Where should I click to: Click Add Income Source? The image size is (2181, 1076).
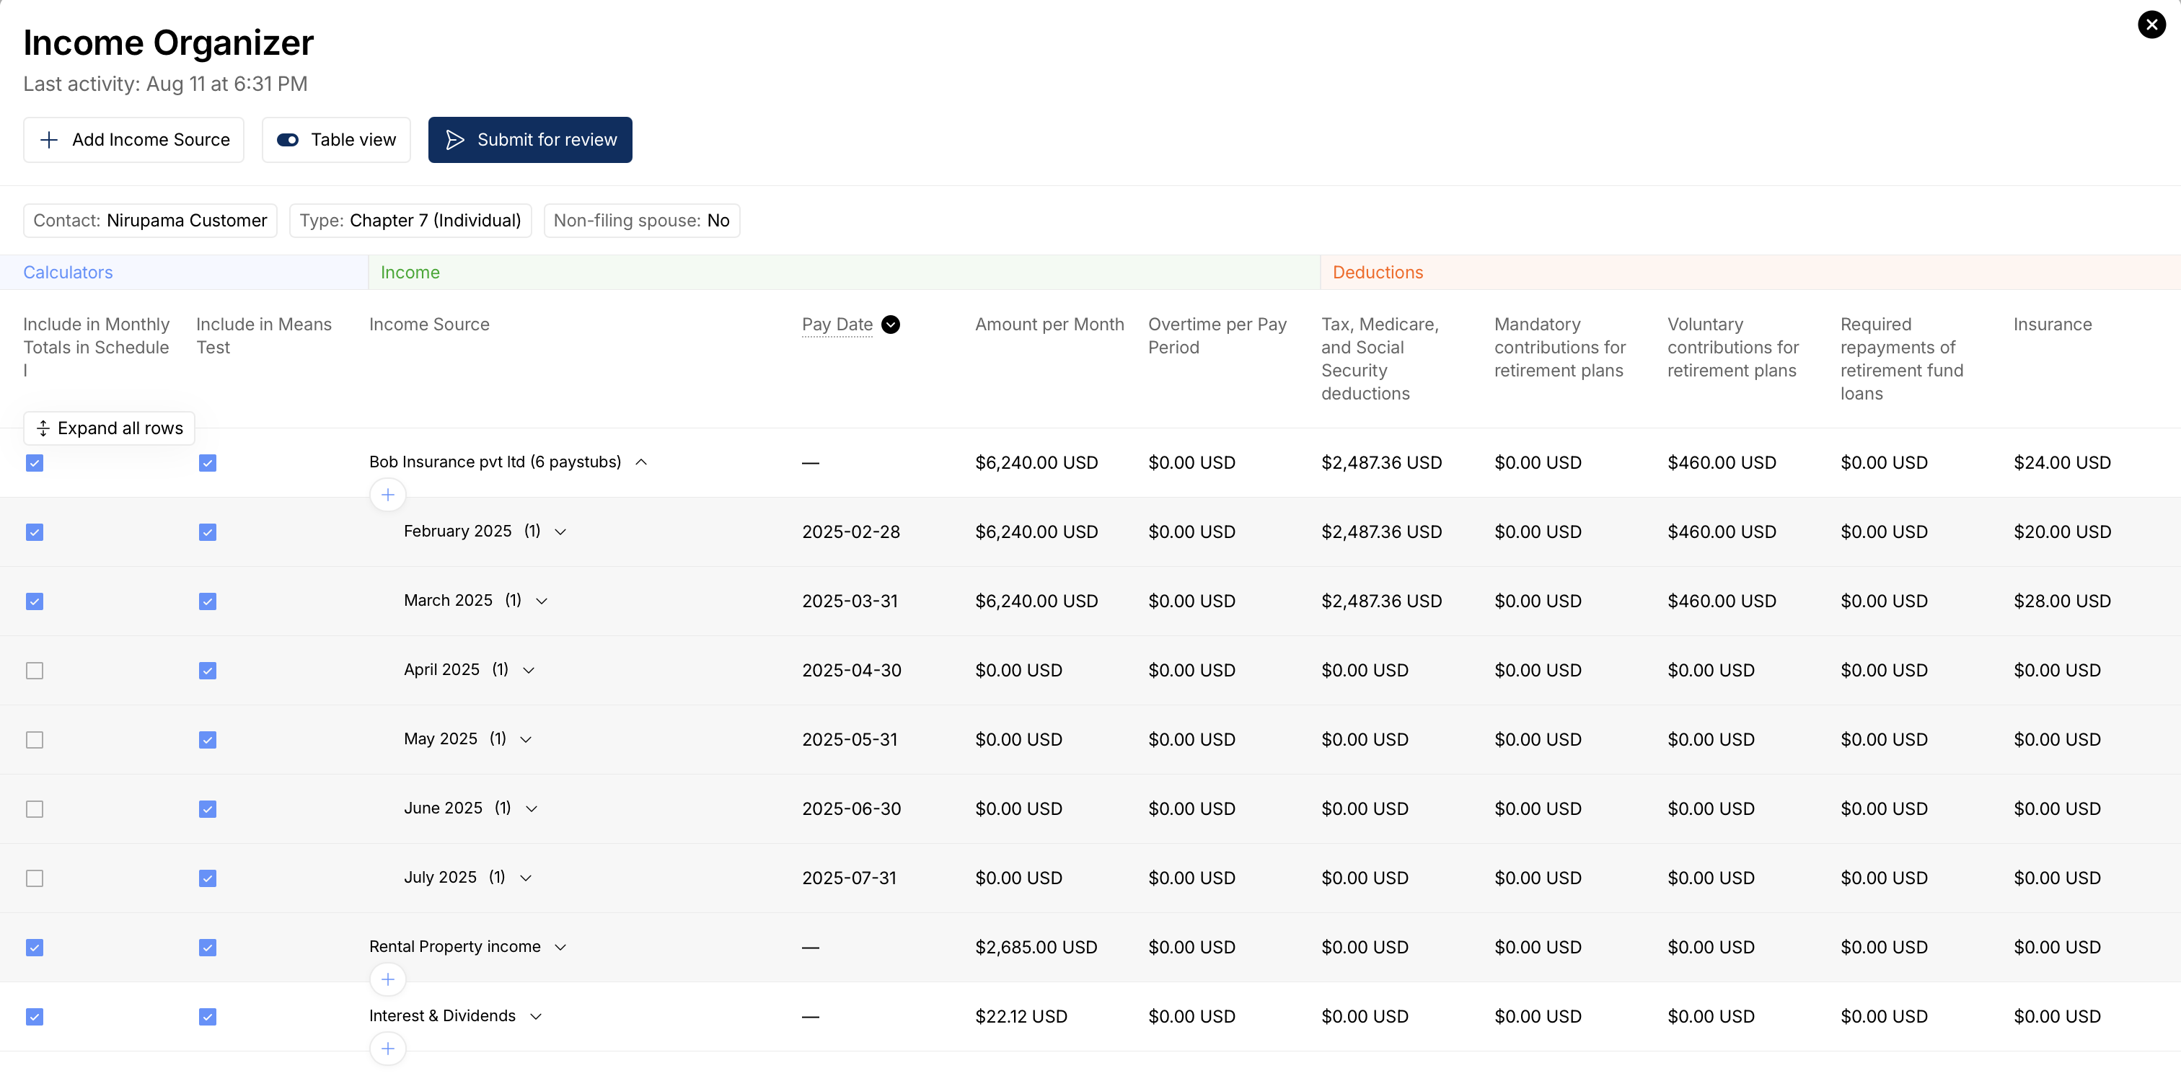point(133,140)
